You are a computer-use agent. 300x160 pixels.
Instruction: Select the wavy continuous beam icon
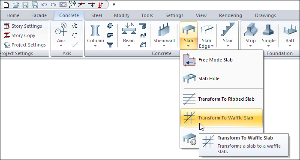pyautogui.click(x=143, y=35)
